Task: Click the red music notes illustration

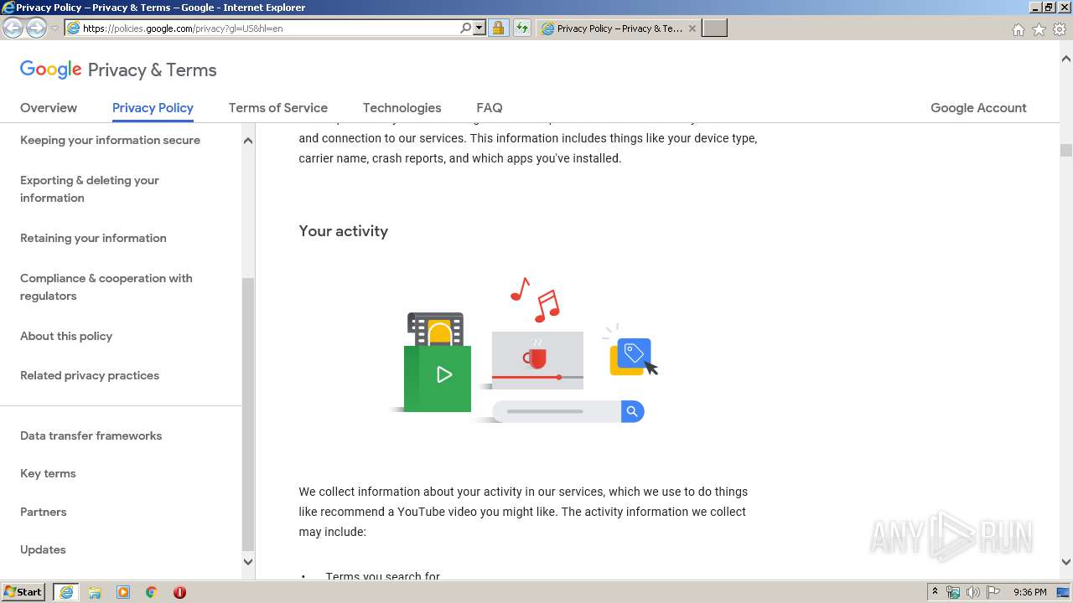Action: (536, 300)
